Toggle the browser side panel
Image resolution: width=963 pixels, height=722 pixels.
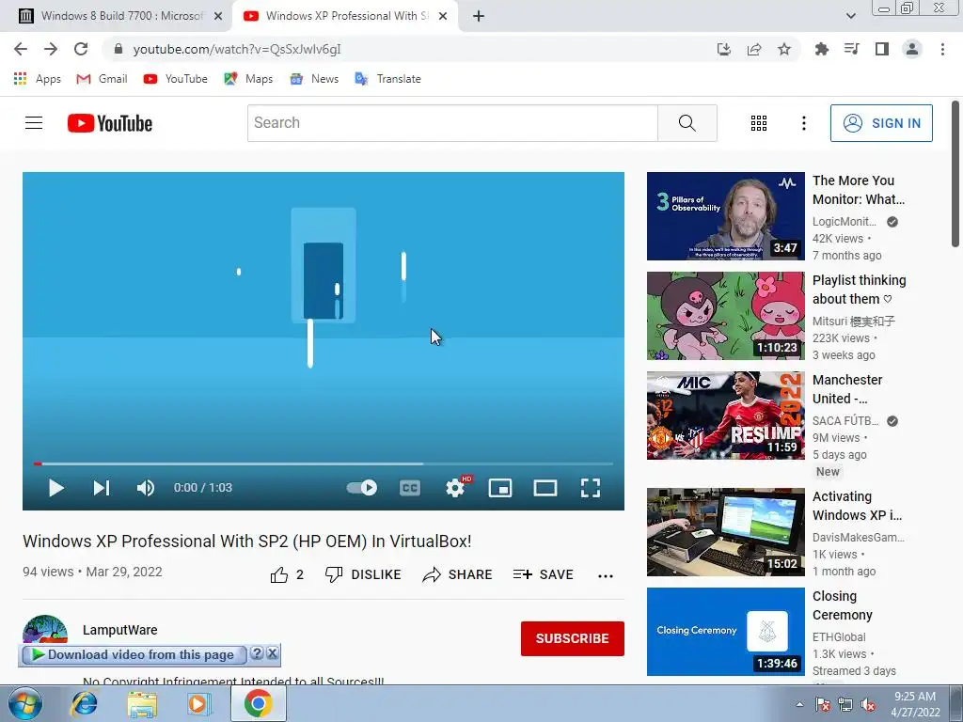coord(882,49)
